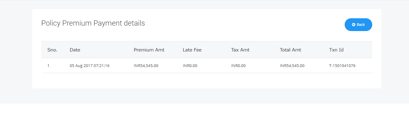
Task: Select transaction ID T-1501941076
Action: point(342,65)
